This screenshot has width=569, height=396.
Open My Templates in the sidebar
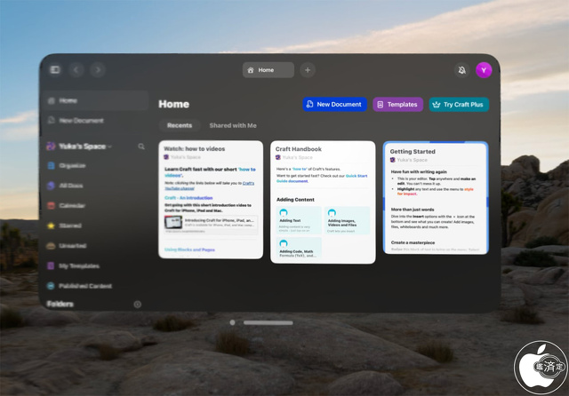tap(95, 266)
